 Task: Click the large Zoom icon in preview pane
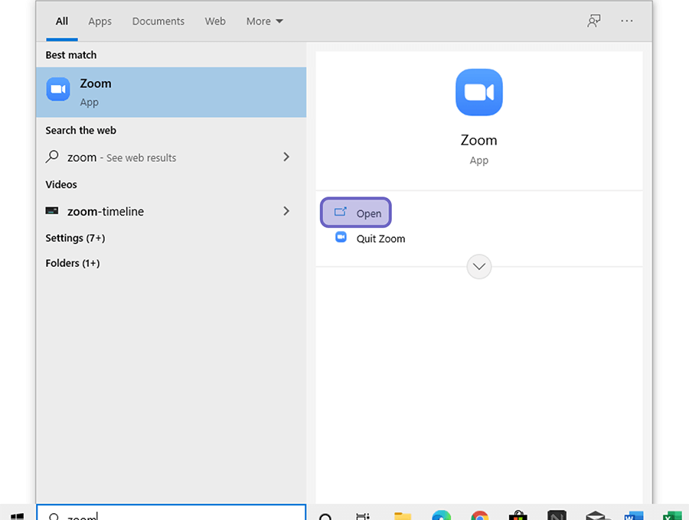[479, 93]
